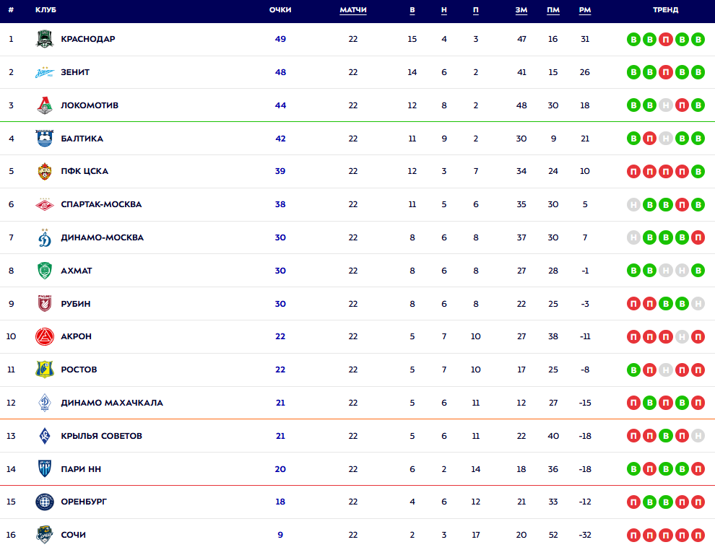
Task: Click the Spartak-Moscow diamond logo
Action: 45,204
